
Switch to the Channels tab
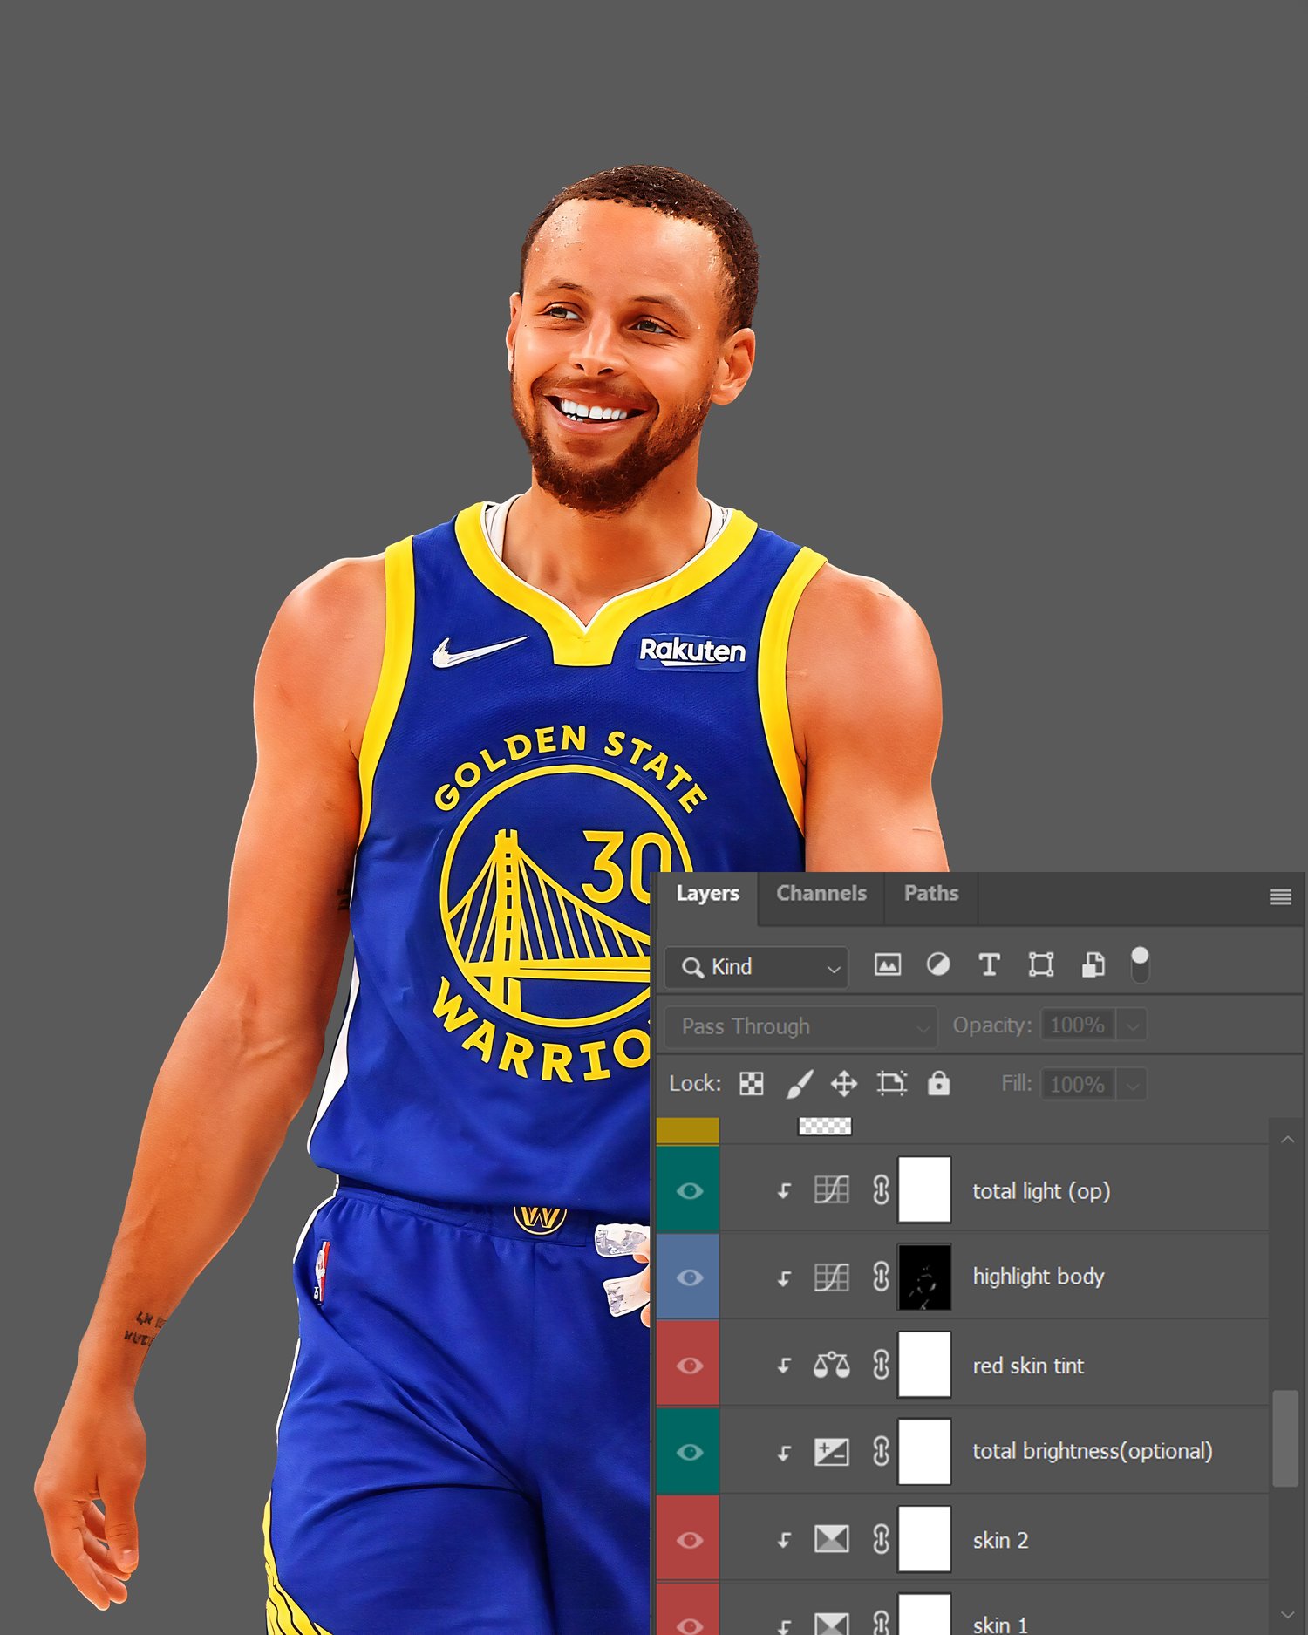[821, 893]
